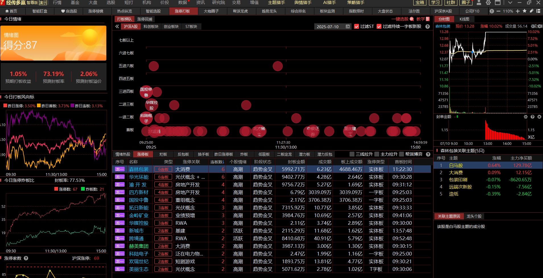Switch to the K线图 tab

click(464, 19)
